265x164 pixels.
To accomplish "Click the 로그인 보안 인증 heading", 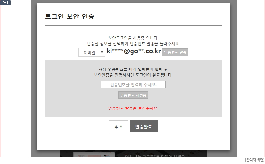I will click(69, 16).
